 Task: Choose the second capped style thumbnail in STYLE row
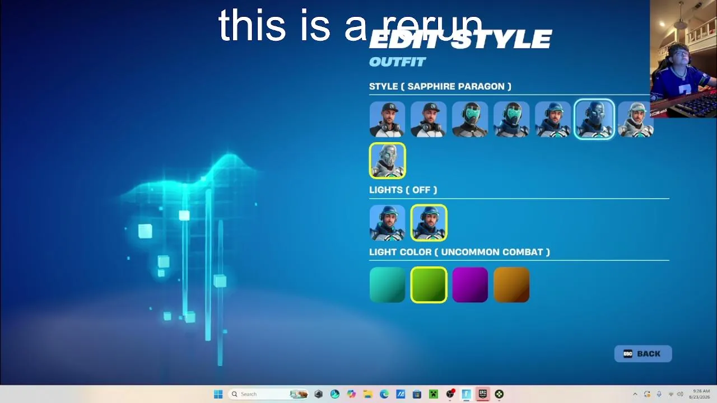coord(429,119)
